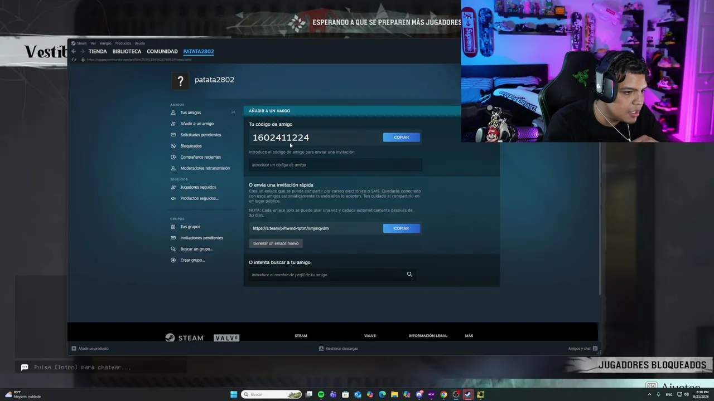Click the search magnifier in friend search
This screenshot has height=401, width=714.
[x=409, y=274]
